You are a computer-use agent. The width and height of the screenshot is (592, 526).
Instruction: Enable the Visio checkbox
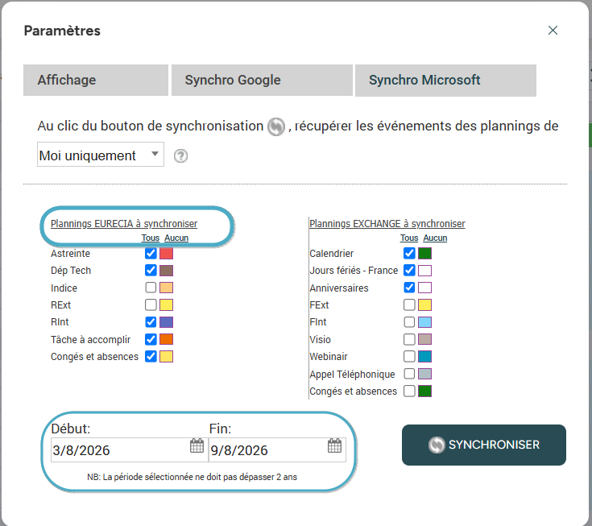click(x=409, y=339)
